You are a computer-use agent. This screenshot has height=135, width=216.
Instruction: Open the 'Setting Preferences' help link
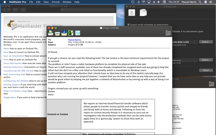pyautogui.click(x=13, y=67)
